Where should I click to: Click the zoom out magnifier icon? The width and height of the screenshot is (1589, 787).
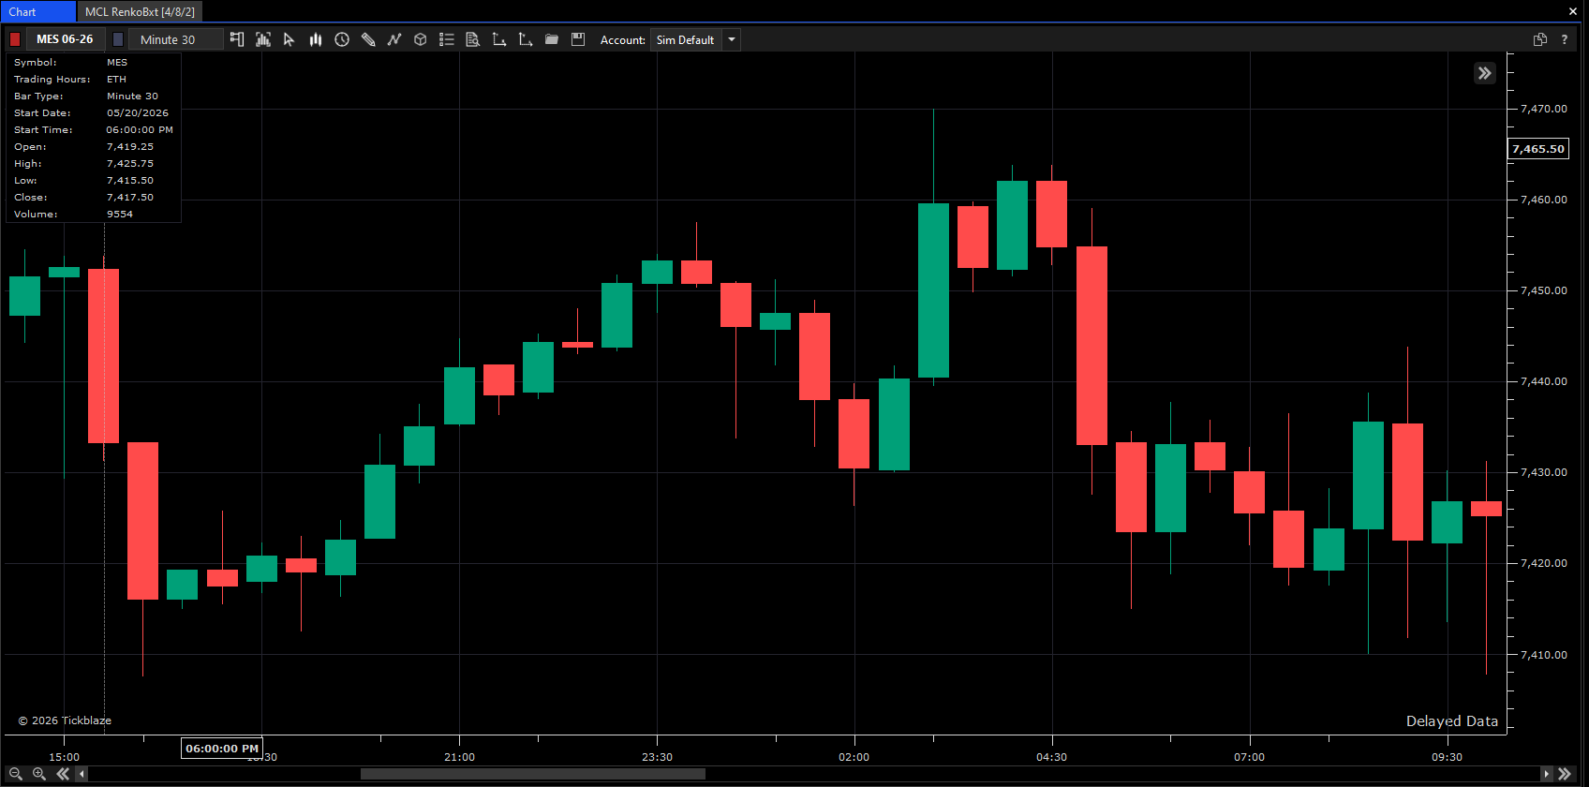tap(15, 774)
